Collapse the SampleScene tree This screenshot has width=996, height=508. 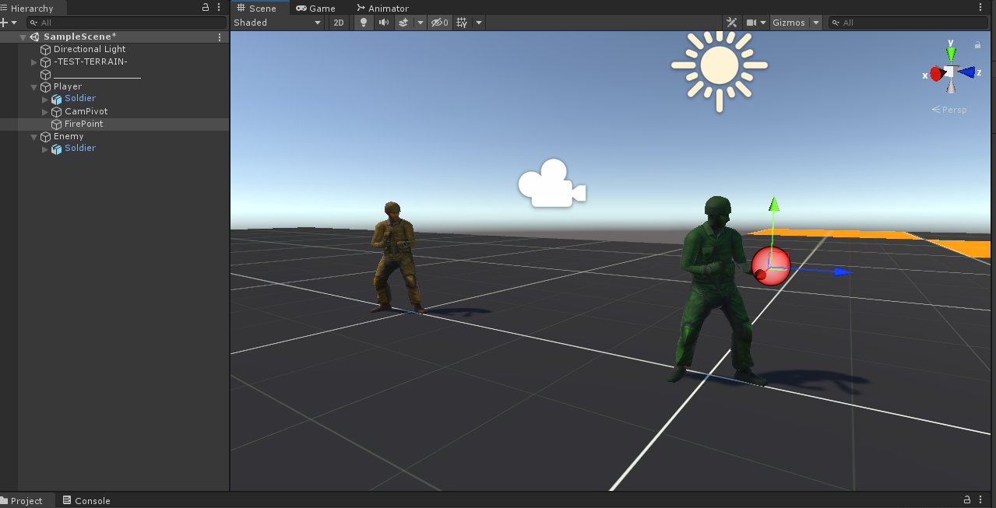coord(23,37)
